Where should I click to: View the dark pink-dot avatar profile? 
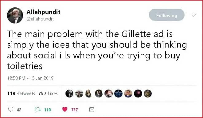[138, 94]
